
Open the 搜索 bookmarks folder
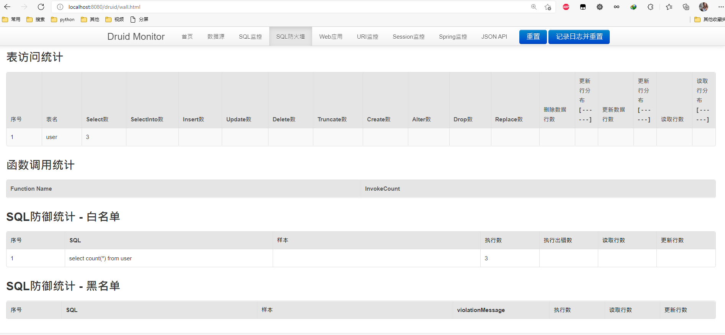pyautogui.click(x=36, y=20)
